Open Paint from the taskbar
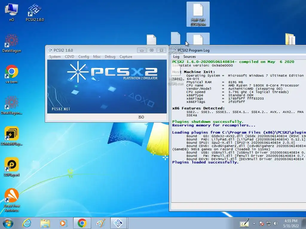This screenshot has height=229, width=306. tap(100, 223)
